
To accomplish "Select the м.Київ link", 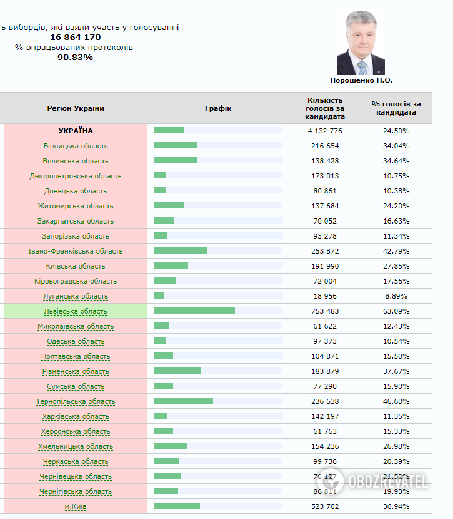I will pos(76,506).
